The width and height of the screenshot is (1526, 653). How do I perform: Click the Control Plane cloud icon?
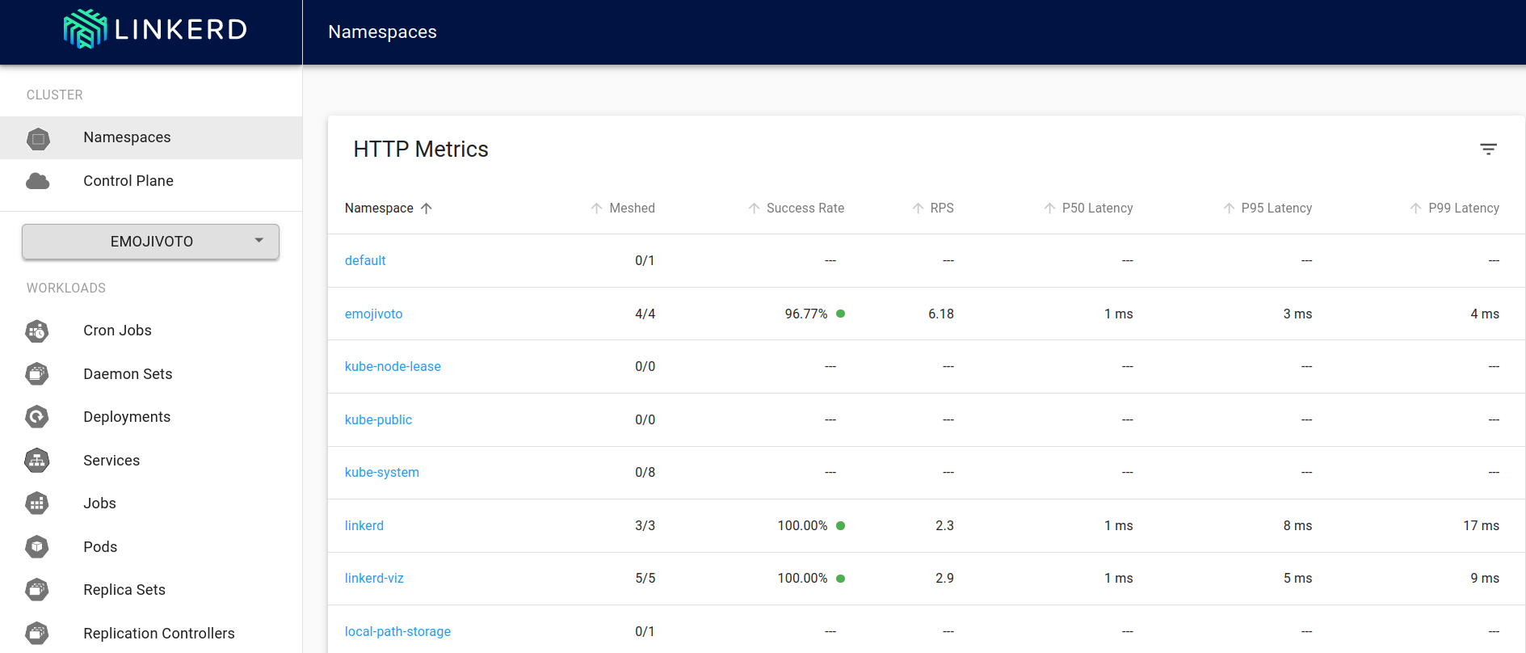tap(38, 181)
